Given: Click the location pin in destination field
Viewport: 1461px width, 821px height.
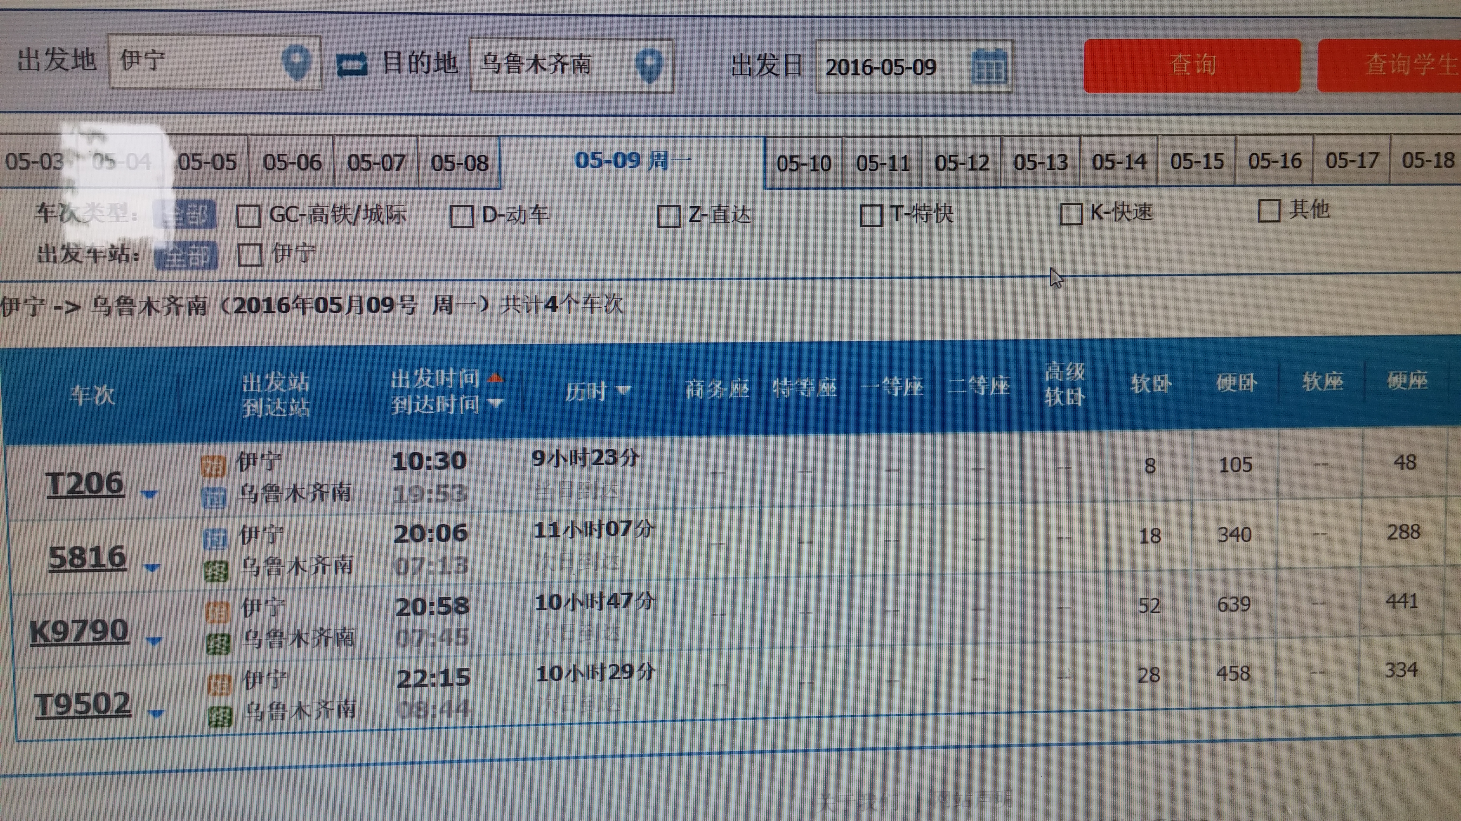Looking at the screenshot, I should point(650,66).
